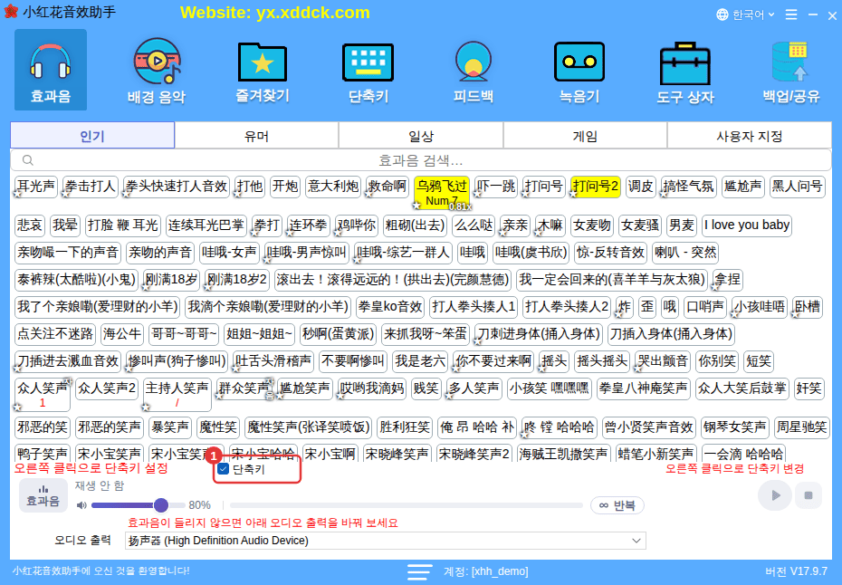Click the 계정: [xhh_demo] account text
Image resolution: width=842 pixels, height=585 pixels.
(x=486, y=571)
